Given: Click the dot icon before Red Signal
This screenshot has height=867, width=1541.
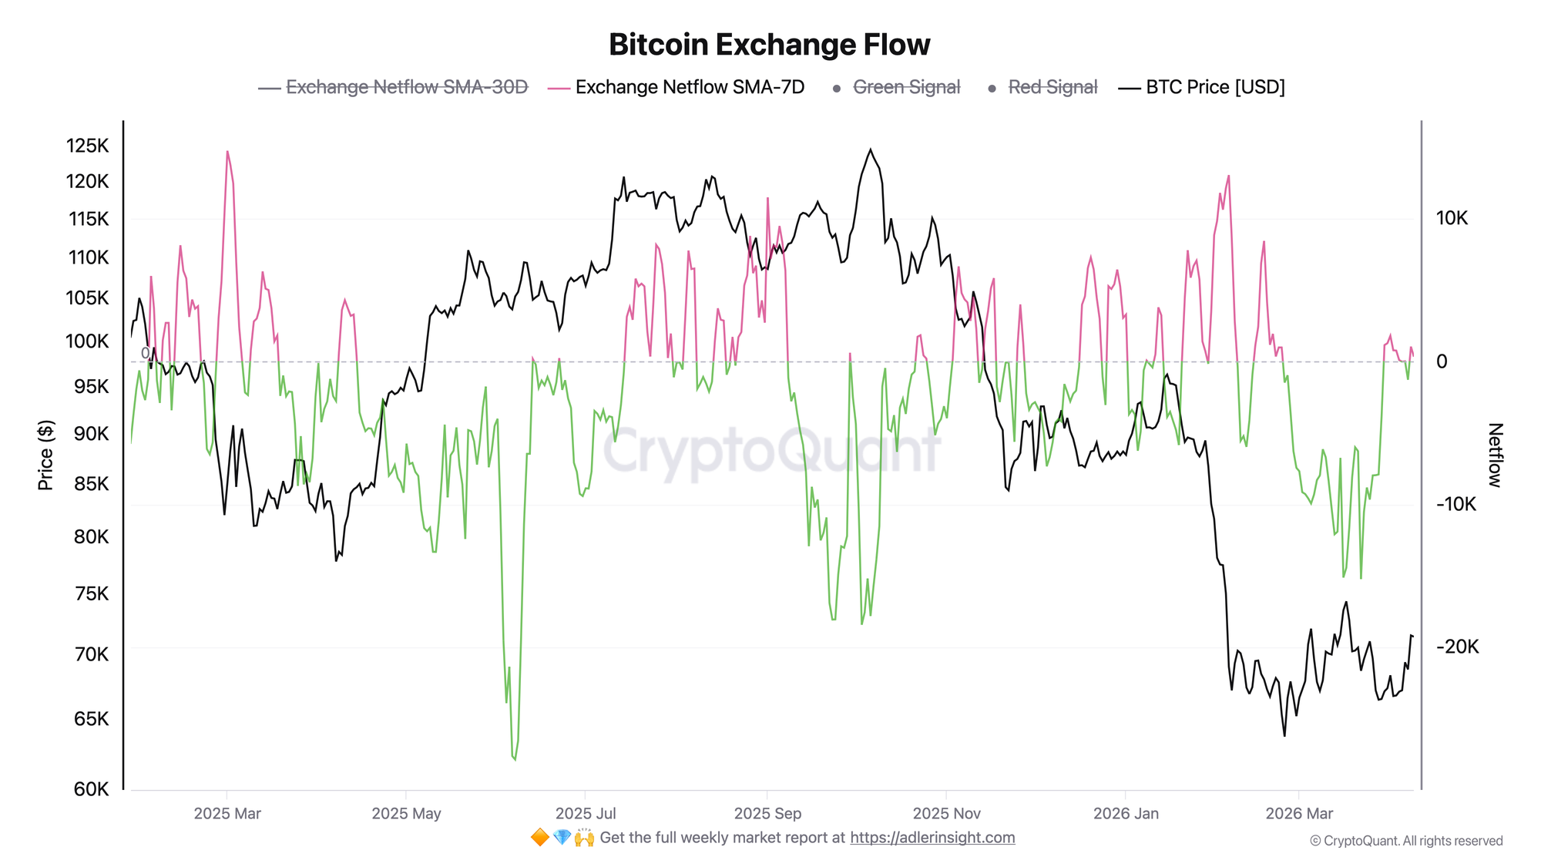Looking at the screenshot, I should [x=992, y=89].
